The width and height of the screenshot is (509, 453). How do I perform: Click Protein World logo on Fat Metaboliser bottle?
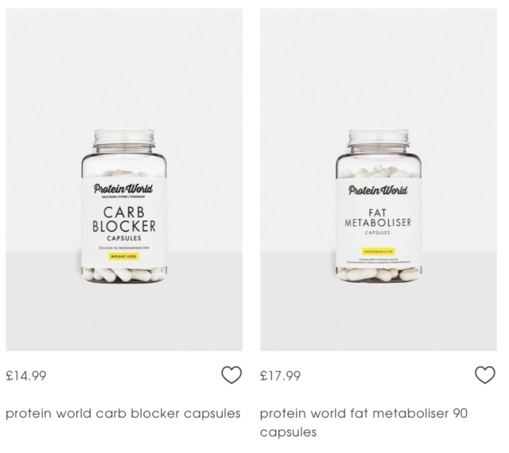click(379, 190)
